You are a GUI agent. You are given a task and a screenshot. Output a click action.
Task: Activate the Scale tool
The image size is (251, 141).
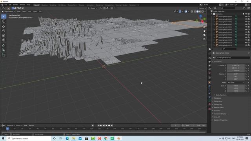click(4, 36)
